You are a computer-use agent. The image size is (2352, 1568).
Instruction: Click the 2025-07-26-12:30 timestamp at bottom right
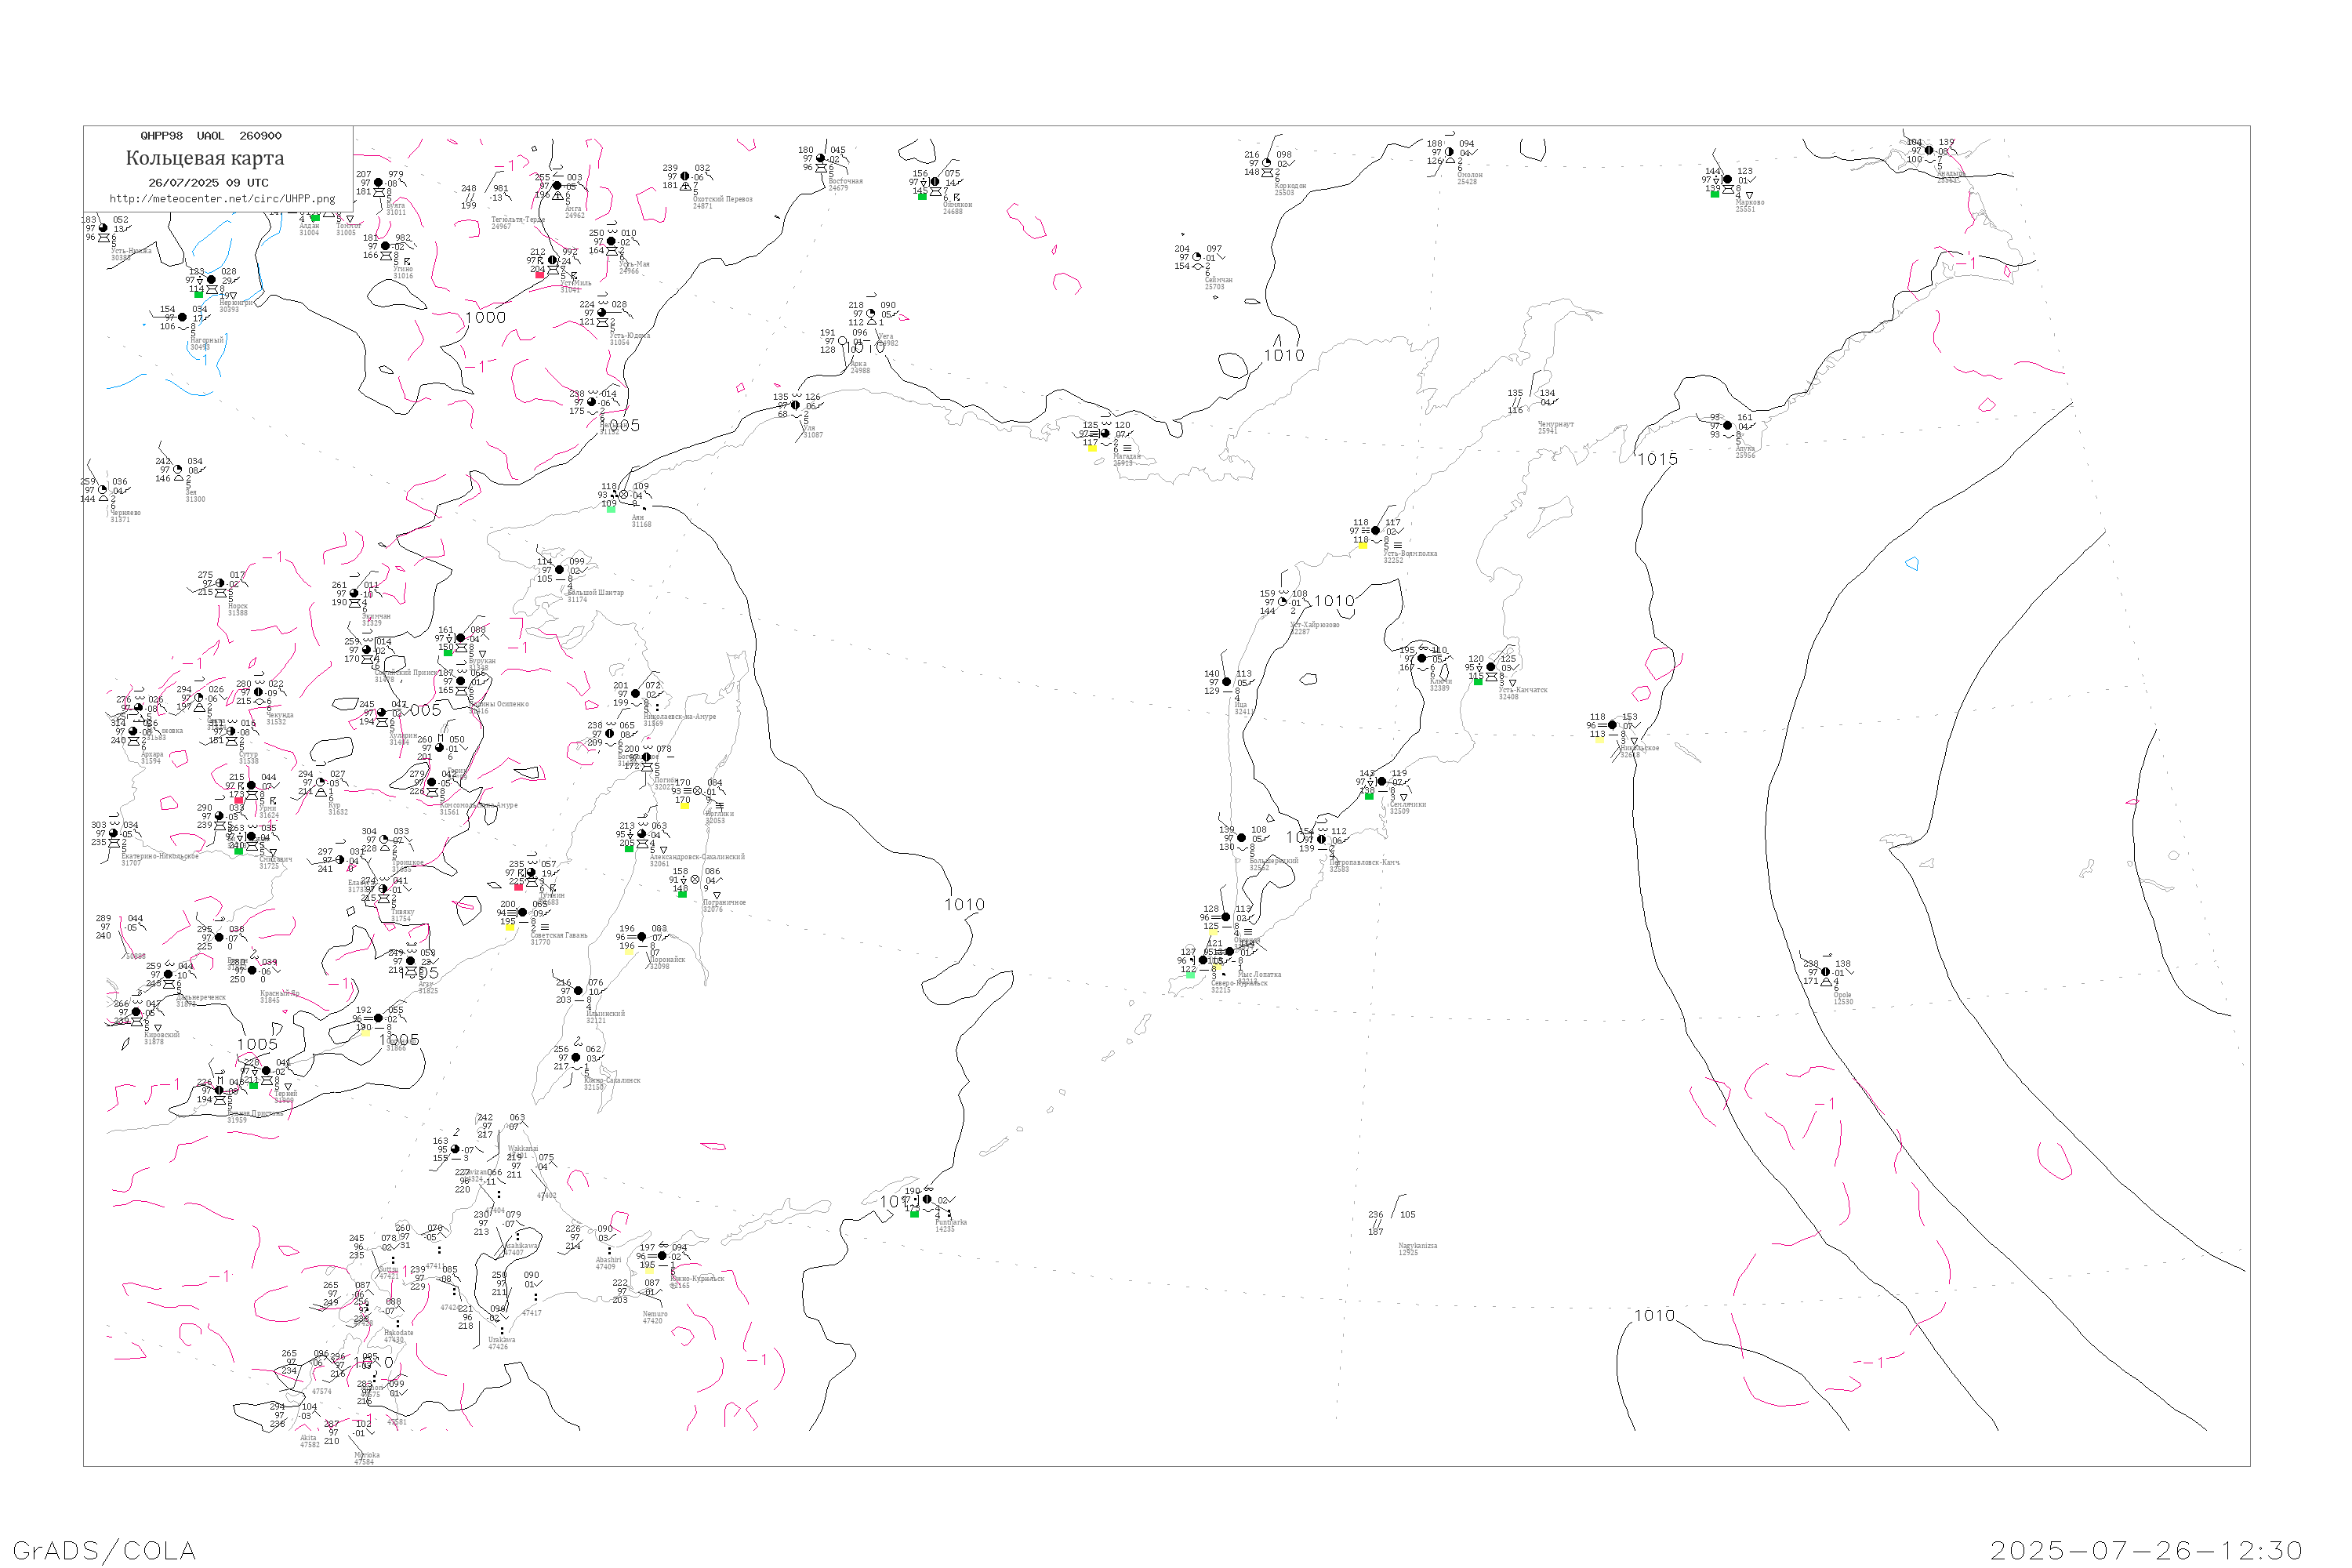point(2146,1551)
